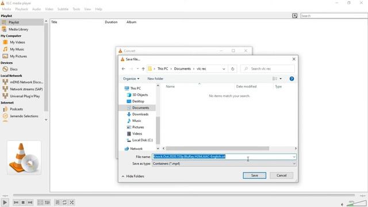Viewport: 368px width, 207px height.
Task: Click the playlist view mode icon
Action: coord(295,16)
